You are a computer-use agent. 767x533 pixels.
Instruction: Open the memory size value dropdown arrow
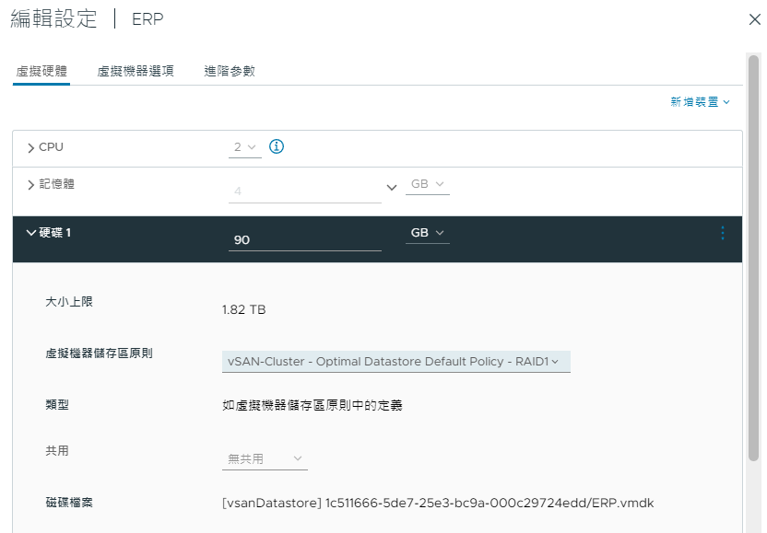click(x=391, y=188)
